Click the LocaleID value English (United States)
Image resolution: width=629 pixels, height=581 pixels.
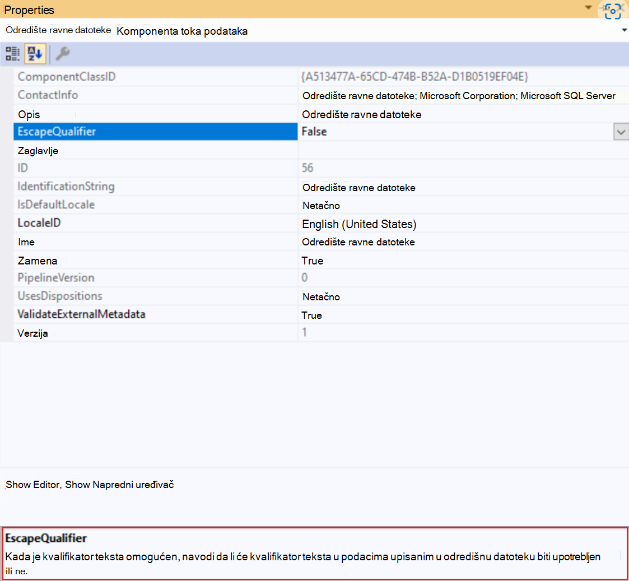[359, 224]
